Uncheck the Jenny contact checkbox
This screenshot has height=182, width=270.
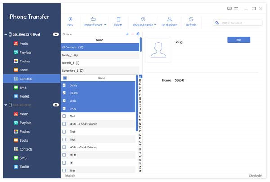[64, 85]
